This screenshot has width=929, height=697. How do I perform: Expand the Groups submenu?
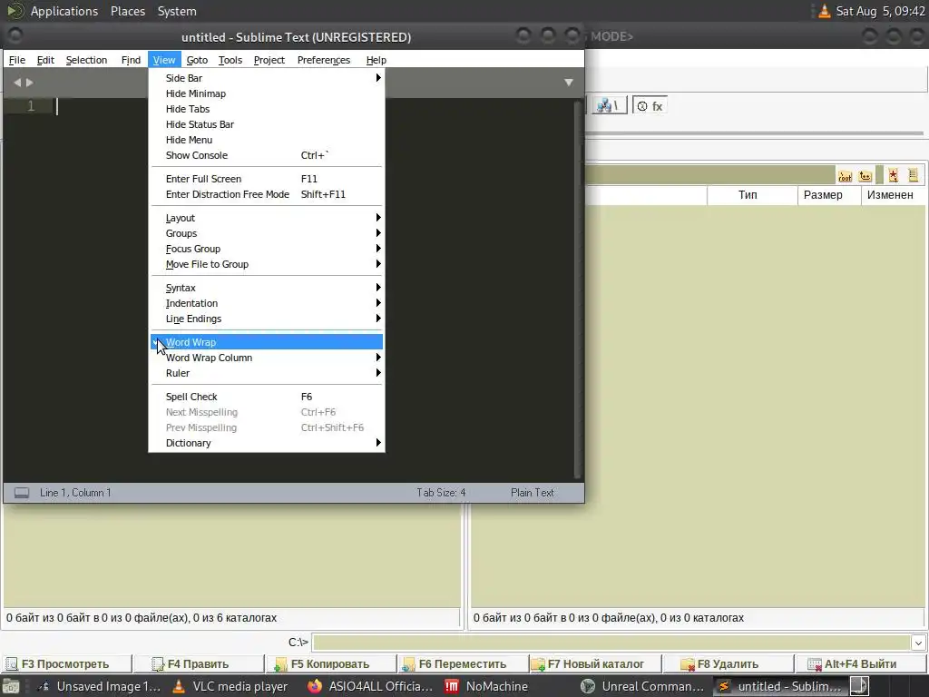266,233
